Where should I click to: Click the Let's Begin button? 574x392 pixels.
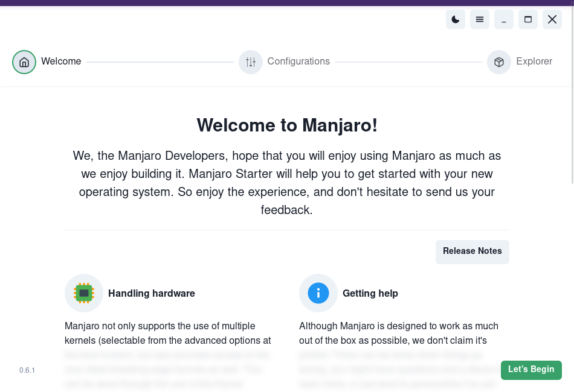(x=531, y=370)
